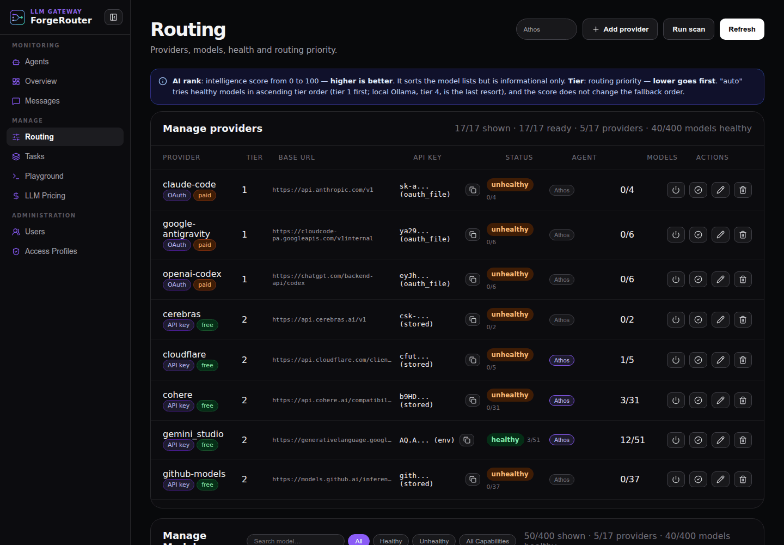Toggle power for claude-code provider
This screenshot has width=784, height=545.
point(676,190)
